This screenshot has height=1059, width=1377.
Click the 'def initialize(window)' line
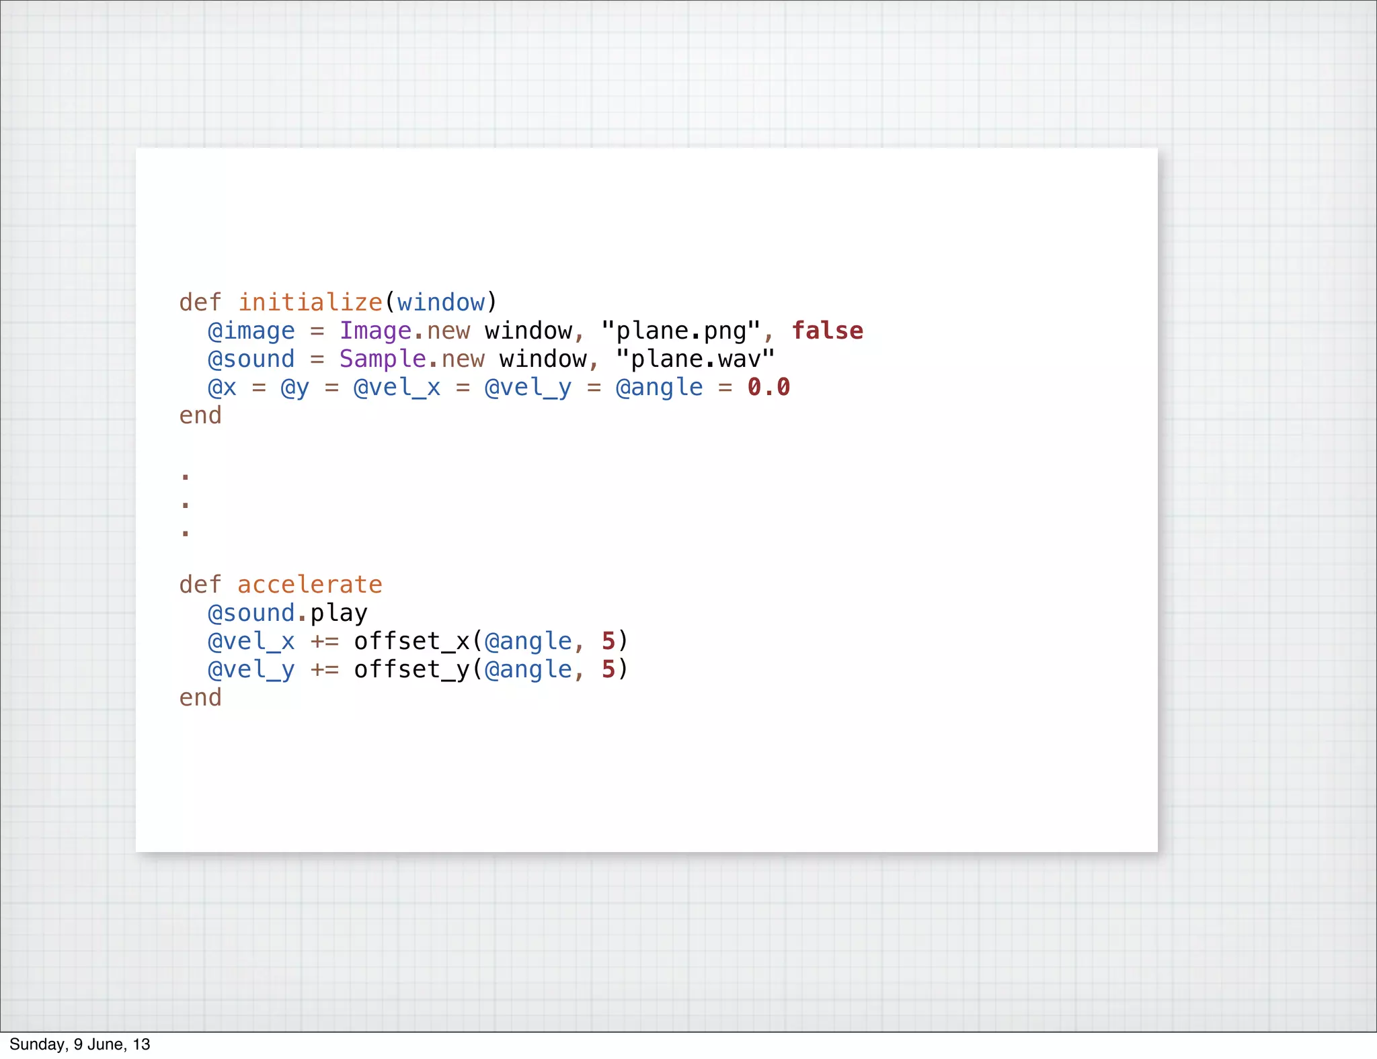point(338,303)
